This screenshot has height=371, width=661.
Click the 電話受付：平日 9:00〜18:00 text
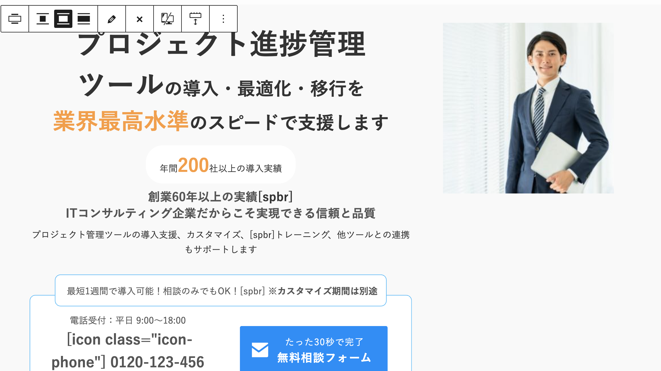click(x=128, y=321)
